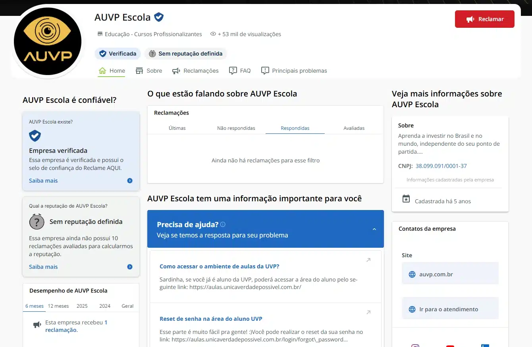Click the blue verified checkmark beside AUVP Escola
The width and height of the screenshot is (532, 347).
(x=159, y=17)
